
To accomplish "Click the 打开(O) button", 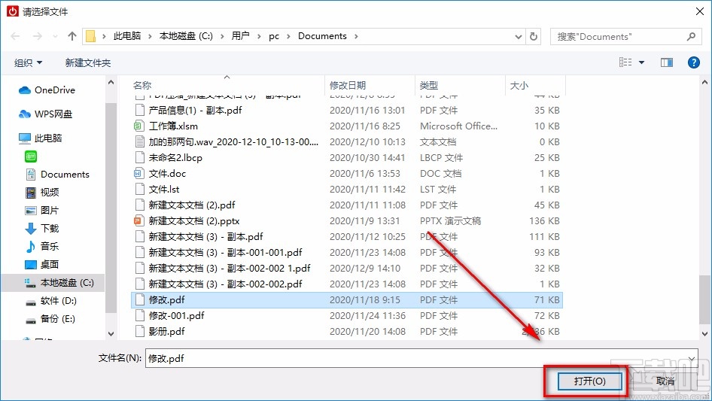I will tap(589, 381).
